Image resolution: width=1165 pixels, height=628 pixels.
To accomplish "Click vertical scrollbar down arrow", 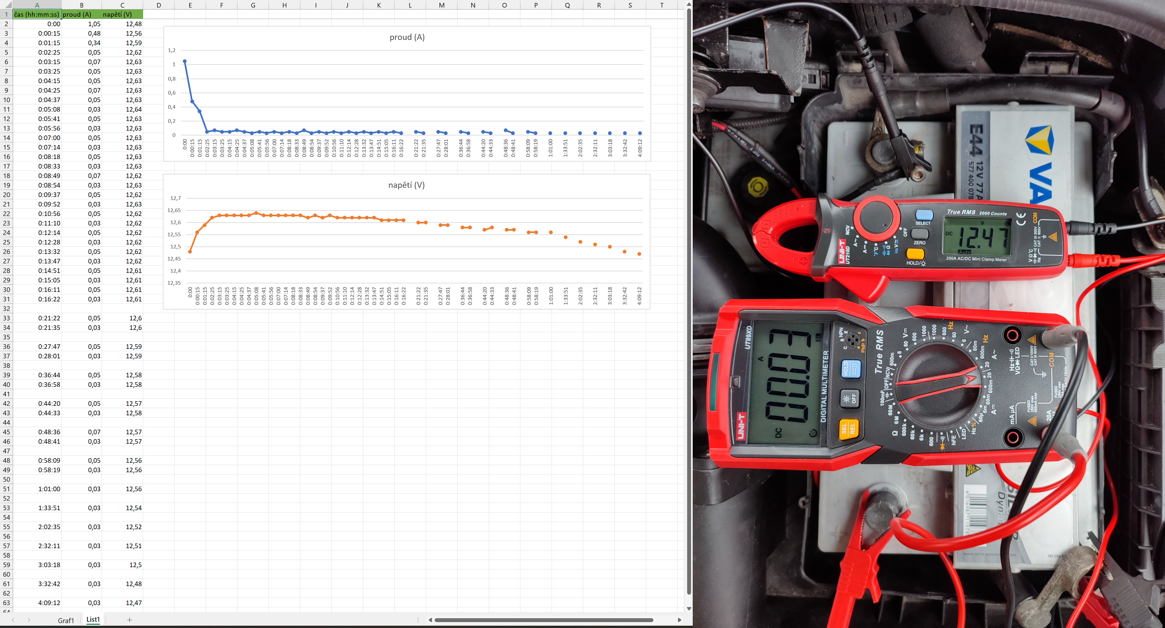I will (x=689, y=609).
